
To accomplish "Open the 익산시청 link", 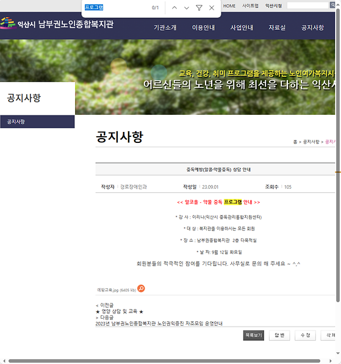I will coord(273,6).
